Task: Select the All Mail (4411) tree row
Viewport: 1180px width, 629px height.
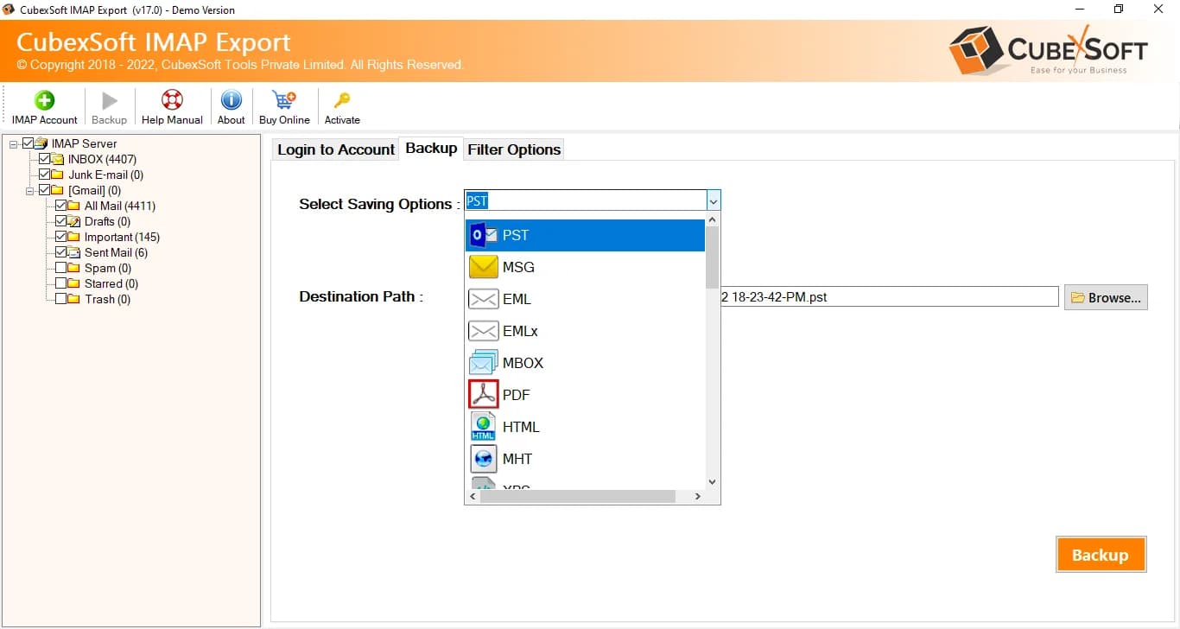Action: 120,206
